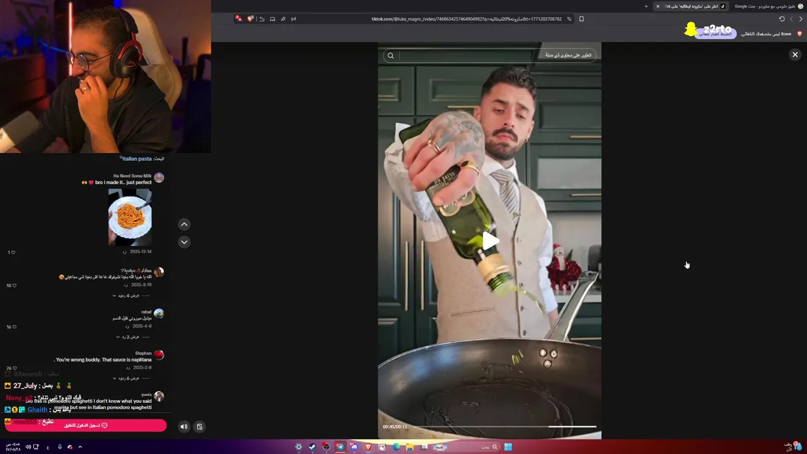The height and width of the screenshot is (454, 807).
Task: Click the icon right of the volume button
Action: point(200,427)
